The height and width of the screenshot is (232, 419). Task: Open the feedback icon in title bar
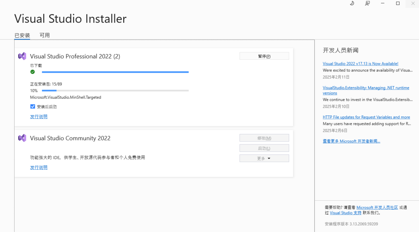click(367, 3)
